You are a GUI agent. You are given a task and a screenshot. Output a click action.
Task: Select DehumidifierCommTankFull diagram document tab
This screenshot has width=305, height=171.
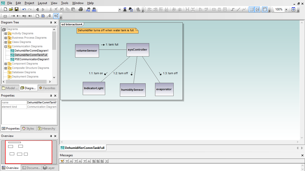point(83,148)
